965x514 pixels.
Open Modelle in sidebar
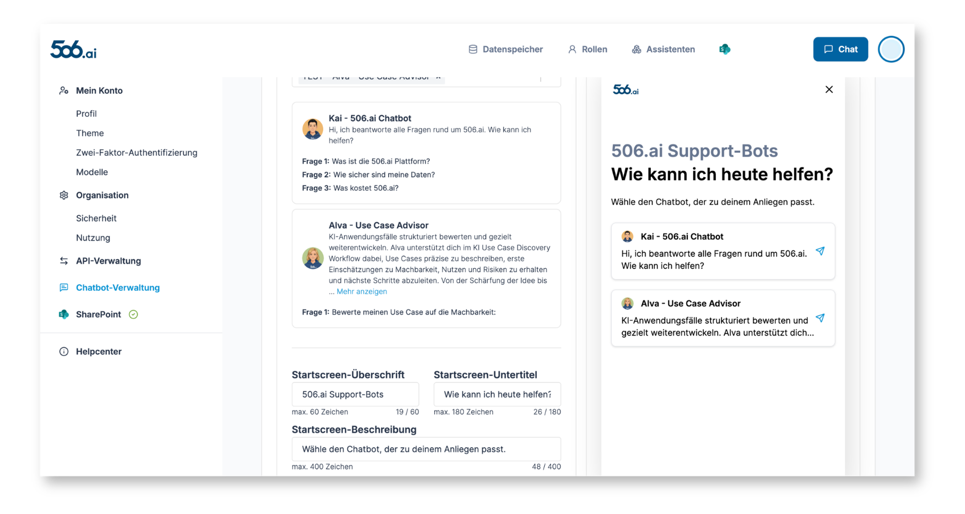click(x=92, y=172)
